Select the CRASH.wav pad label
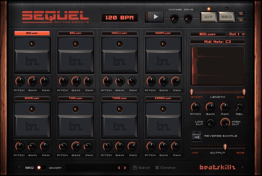The width and height of the screenshot is (262, 176). [163, 98]
